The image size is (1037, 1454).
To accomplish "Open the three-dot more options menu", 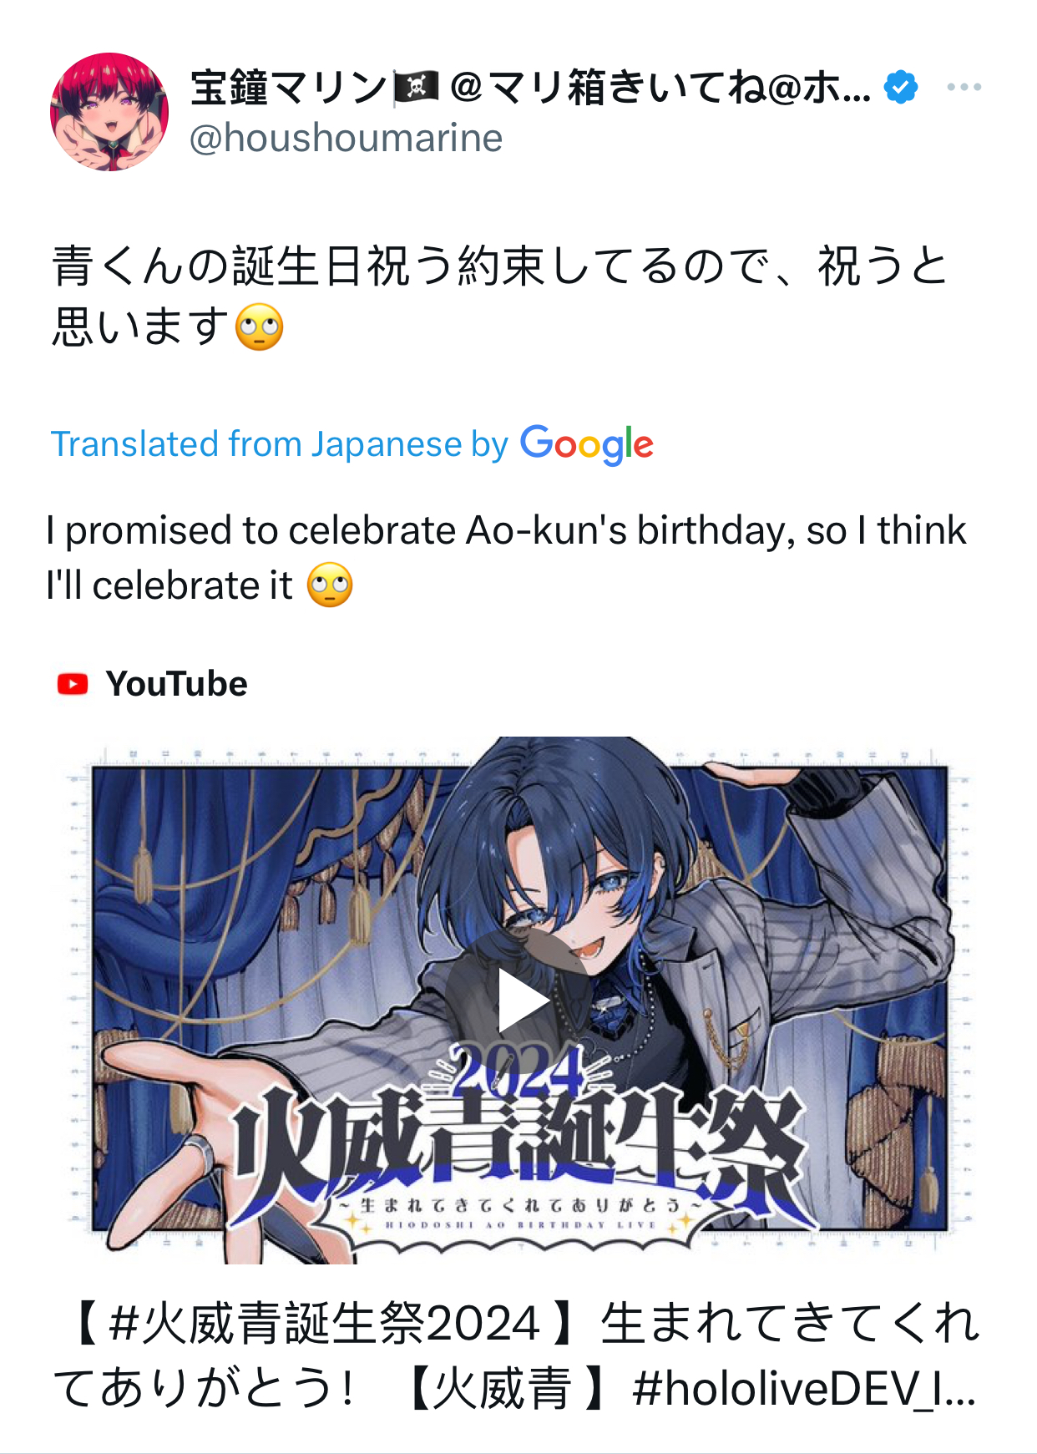I will [x=964, y=87].
